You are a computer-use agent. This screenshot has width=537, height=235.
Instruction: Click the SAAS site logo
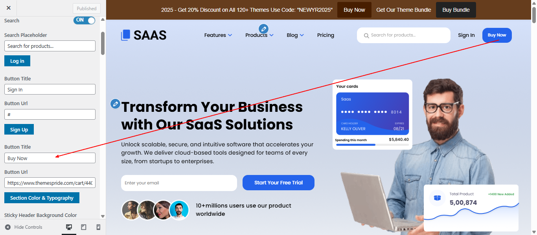coord(144,35)
